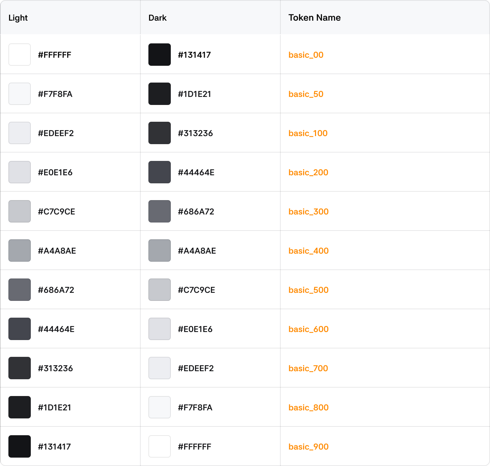Screen dimensions: 490x466
Task: Choose the dark swatch in basic_300 row
Action: point(160,211)
